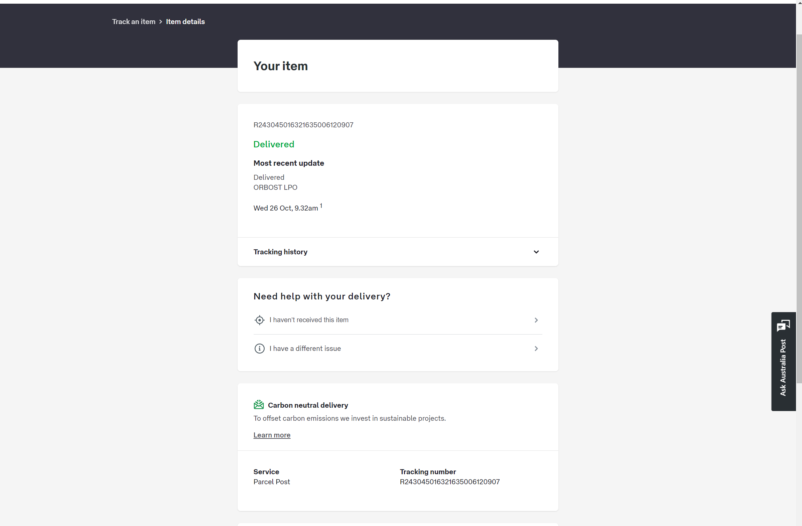Click the info circle icon beside different issue
The width and height of the screenshot is (802, 526).
point(259,349)
